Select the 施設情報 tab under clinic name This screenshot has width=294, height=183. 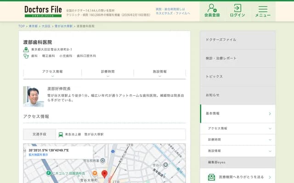pyautogui.click(x=159, y=72)
